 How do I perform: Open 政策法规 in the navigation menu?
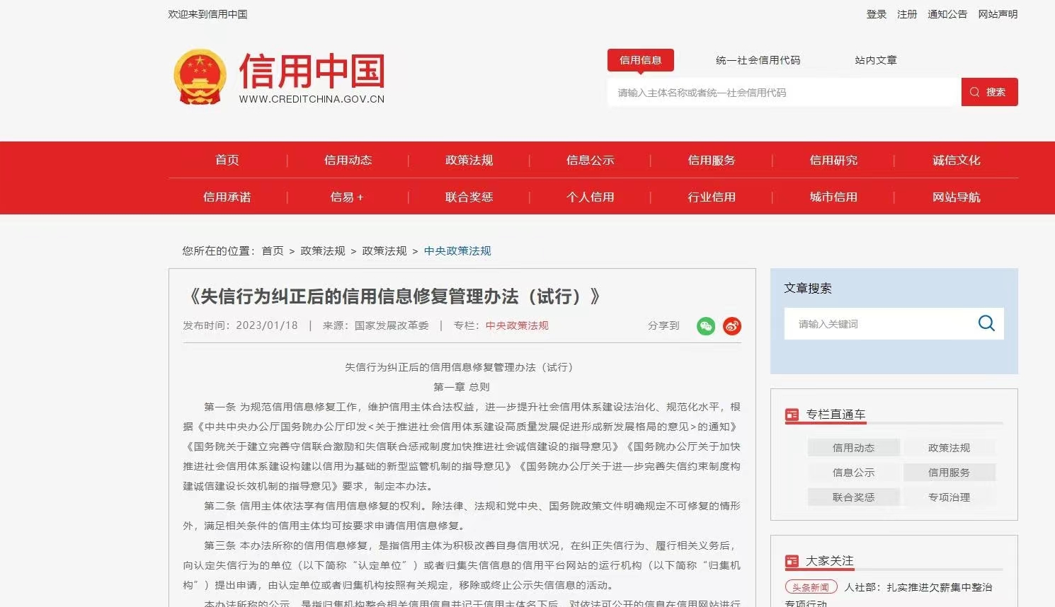coord(469,160)
